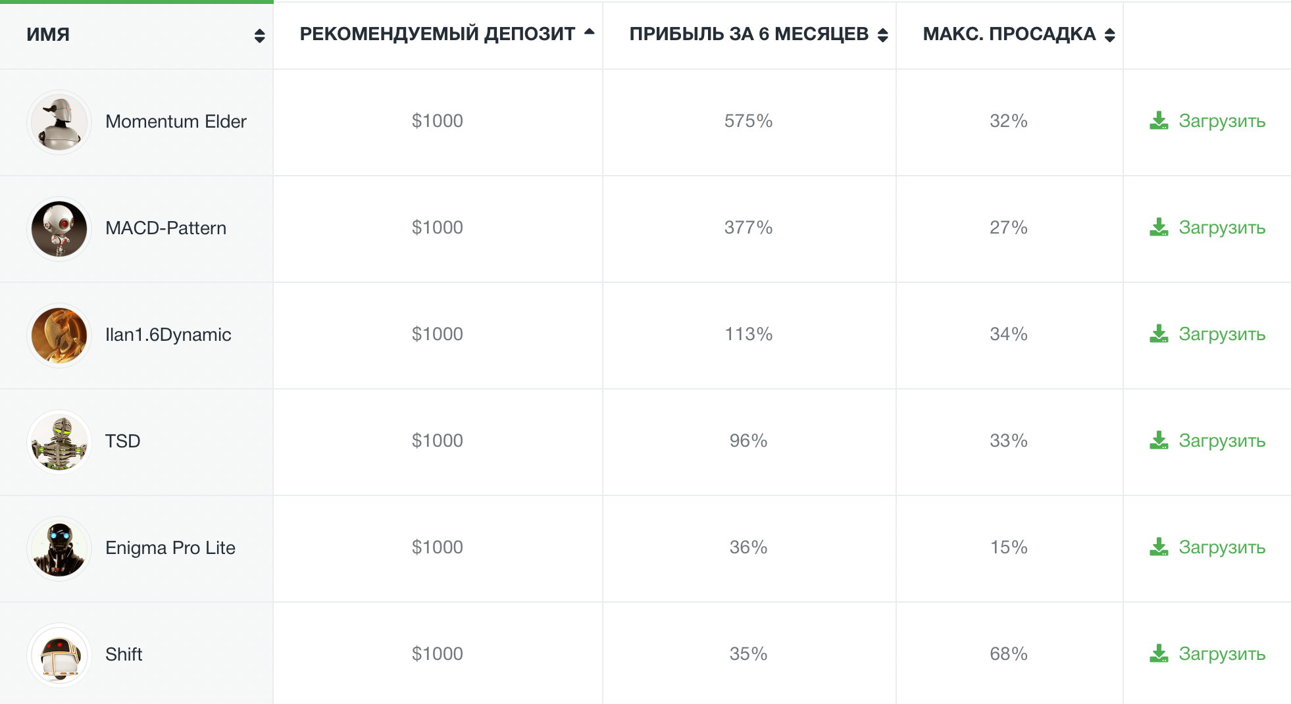Viewport: 1291px width, 704px height.
Task: Toggle sorting on ПРИБЫЛЬ ЗА 6 МЕСЯЦЕВ column
Action: pos(882,34)
